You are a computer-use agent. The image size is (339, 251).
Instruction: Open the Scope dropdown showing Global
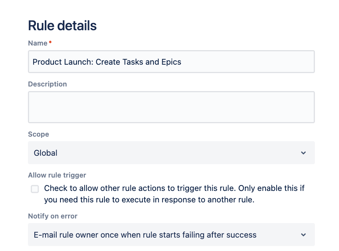tap(171, 153)
